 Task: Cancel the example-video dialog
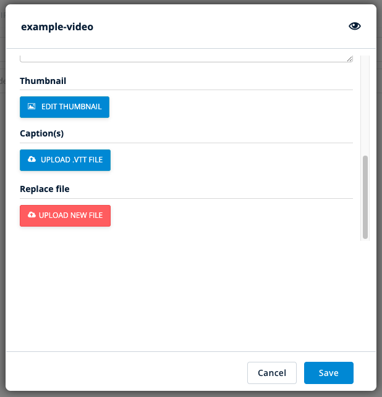272,373
